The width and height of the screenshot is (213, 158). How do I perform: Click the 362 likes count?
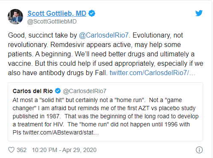coord(21,150)
